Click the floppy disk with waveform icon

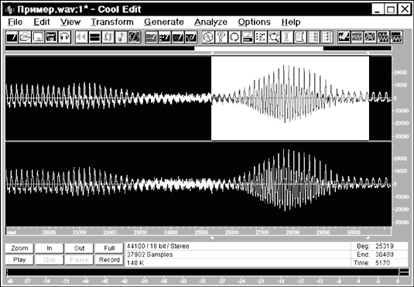pos(51,37)
